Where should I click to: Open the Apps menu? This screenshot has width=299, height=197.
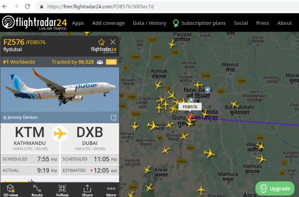pos(78,23)
